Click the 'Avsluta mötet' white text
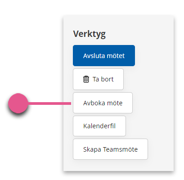Screen dimensions: 184x180 (x=104, y=56)
